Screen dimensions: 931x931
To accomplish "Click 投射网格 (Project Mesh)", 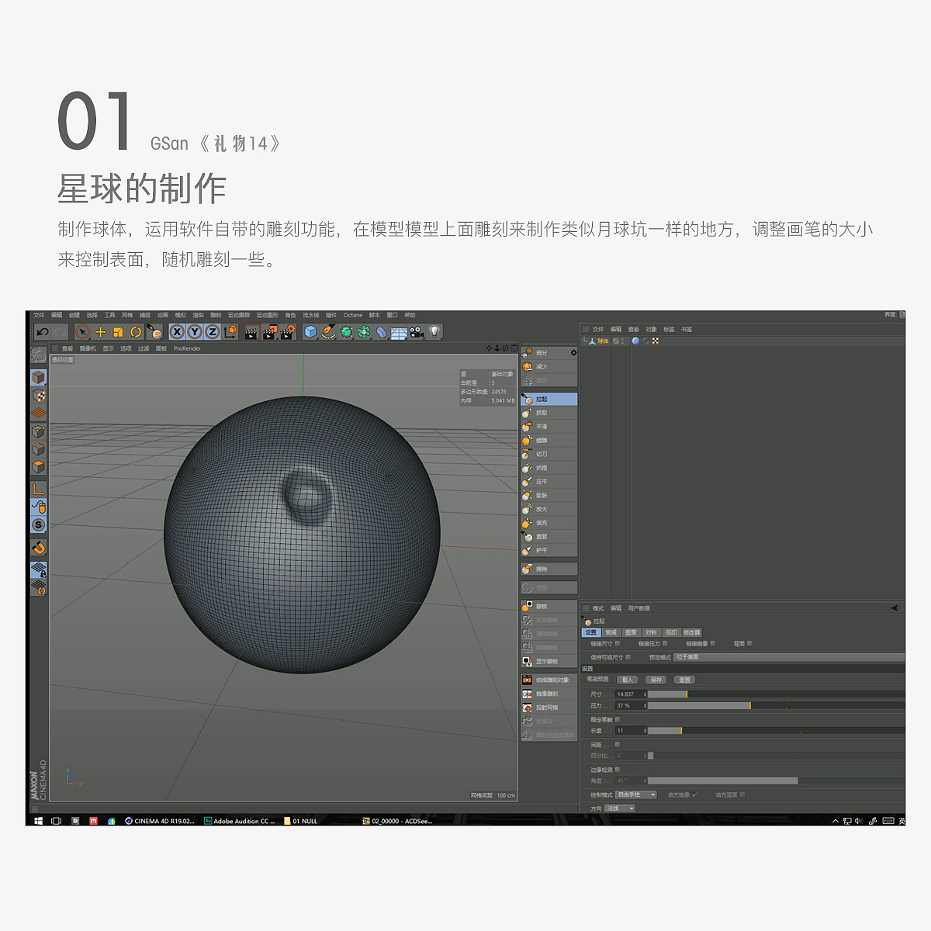I will click(x=549, y=708).
